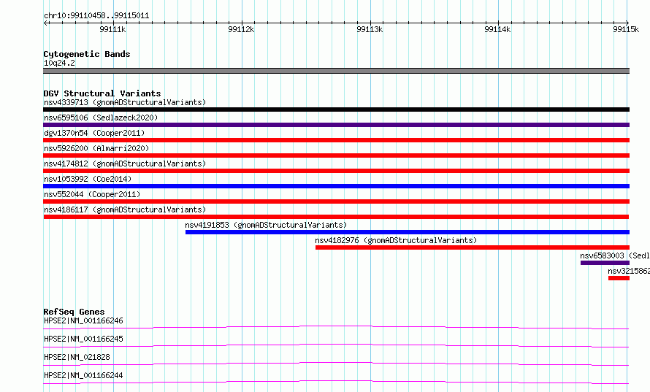This screenshot has height=392, width=650.
Task: Click the short purple nsv6583003 variant bar
Action: click(605, 263)
